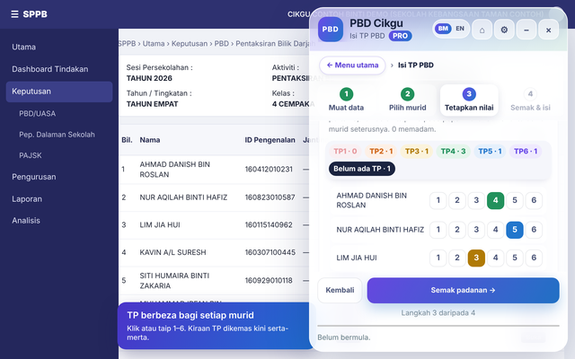This screenshot has height=359, width=575.
Task: Click the PBD Cikgu logo badge
Action: pos(331,30)
